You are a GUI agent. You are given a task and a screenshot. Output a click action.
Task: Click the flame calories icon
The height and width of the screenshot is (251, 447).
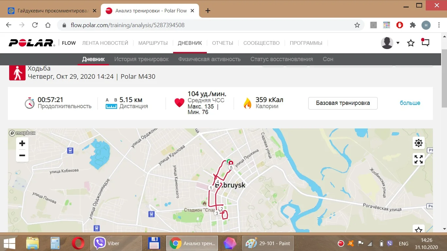click(x=247, y=103)
